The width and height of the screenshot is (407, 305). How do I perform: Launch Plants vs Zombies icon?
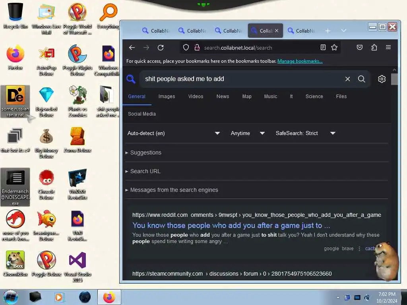point(78,102)
